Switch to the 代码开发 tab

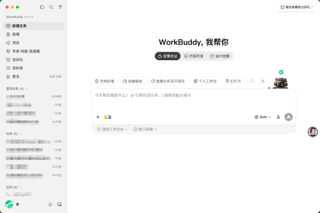194,56
